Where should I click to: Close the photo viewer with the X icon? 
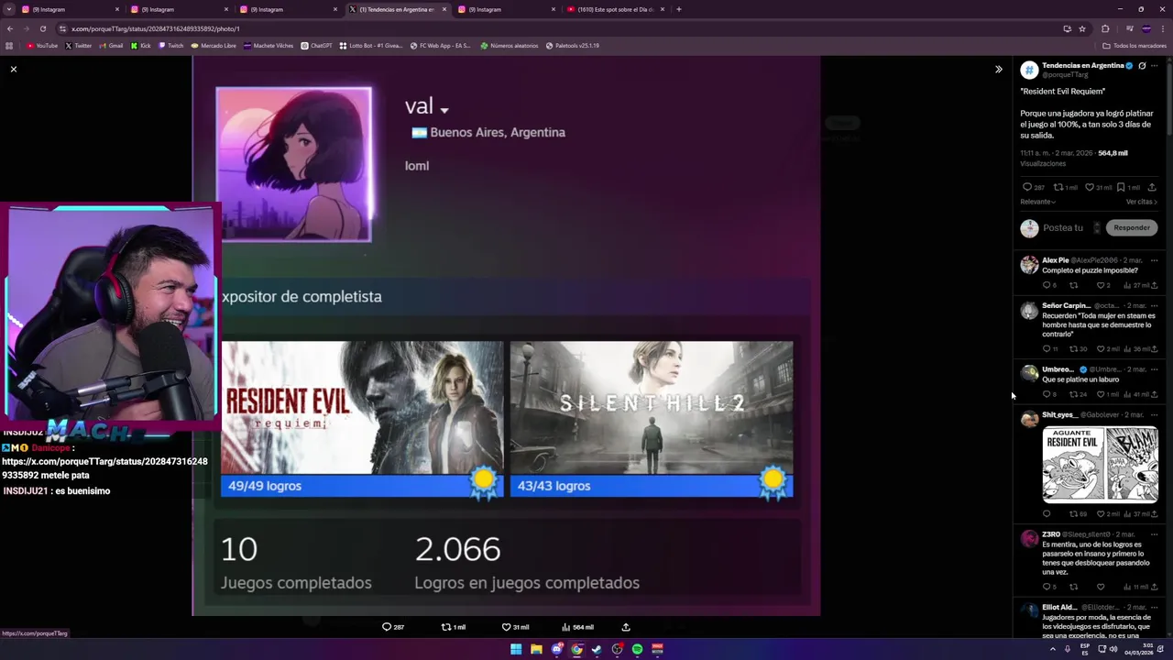(x=14, y=70)
